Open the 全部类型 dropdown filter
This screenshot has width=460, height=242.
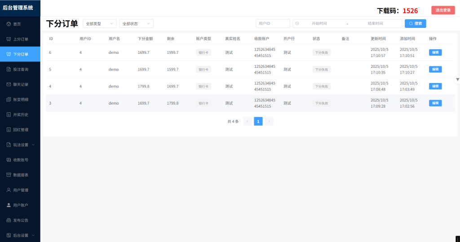[x=100, y=23]
